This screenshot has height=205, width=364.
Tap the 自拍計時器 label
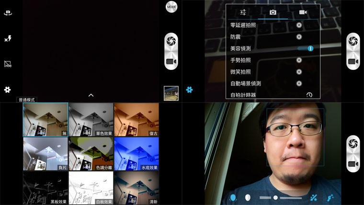coord(243,95)
